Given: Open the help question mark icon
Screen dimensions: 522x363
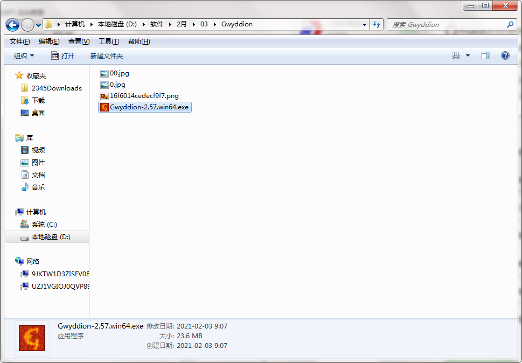Looking at the screenshot, I should pos(505,55).
